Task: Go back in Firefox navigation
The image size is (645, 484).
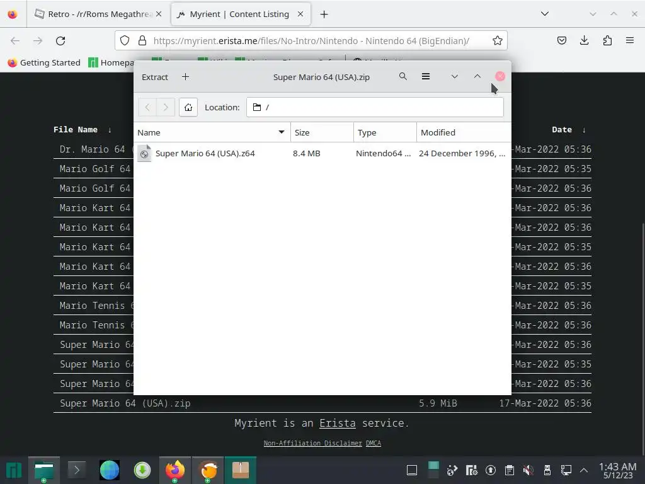Action: coord(15,41)
